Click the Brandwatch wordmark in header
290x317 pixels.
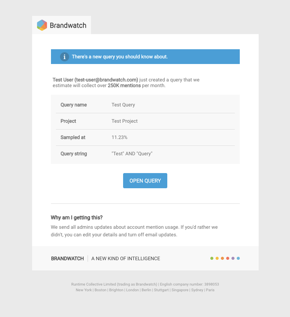[68, 25]
